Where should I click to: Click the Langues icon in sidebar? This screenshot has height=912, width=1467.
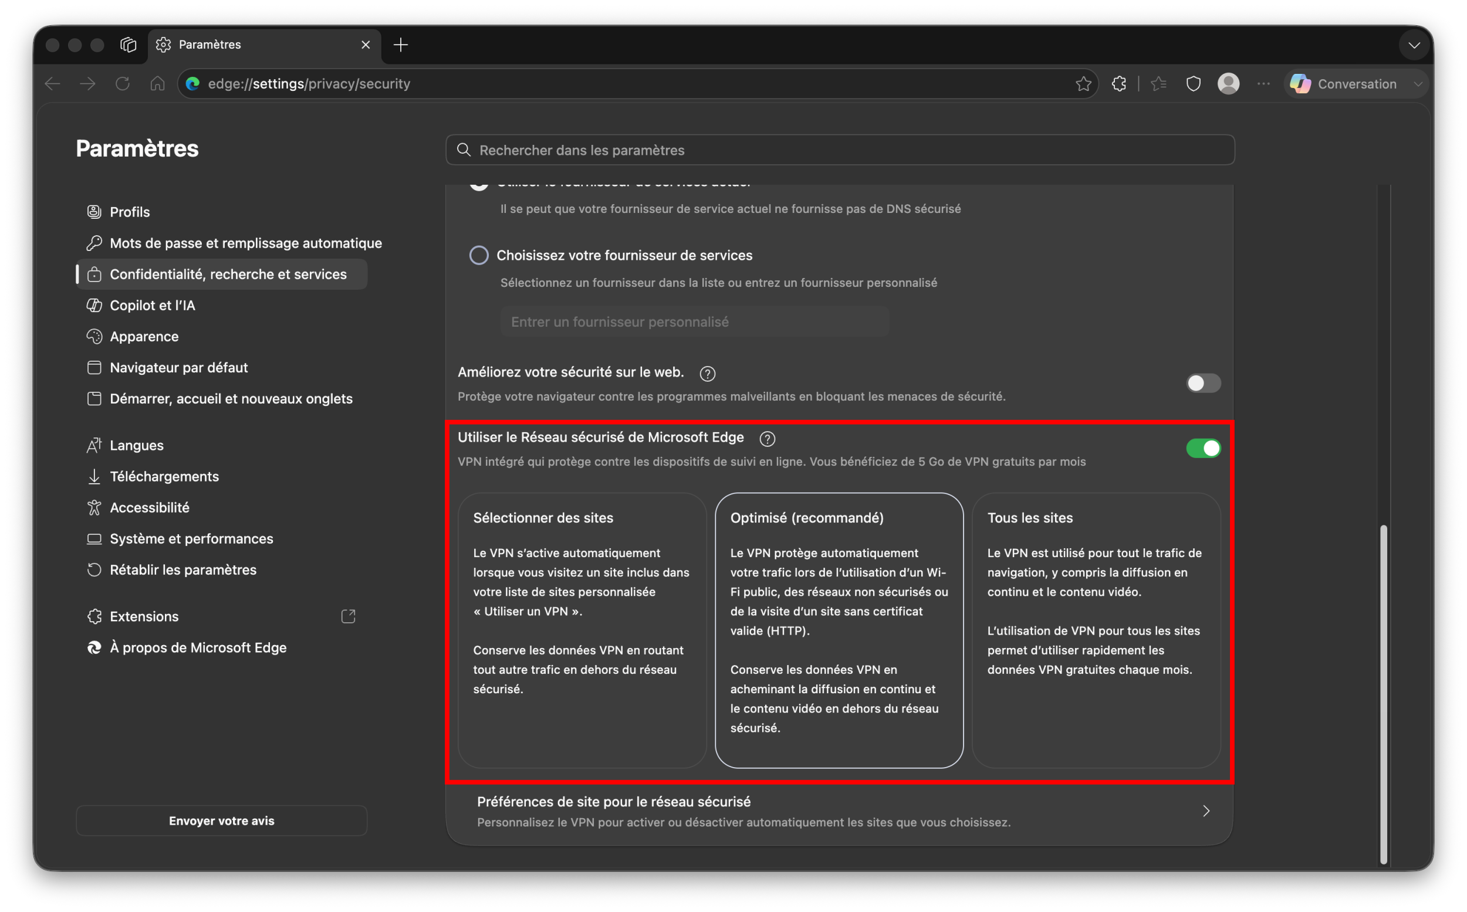coord(94,445)
